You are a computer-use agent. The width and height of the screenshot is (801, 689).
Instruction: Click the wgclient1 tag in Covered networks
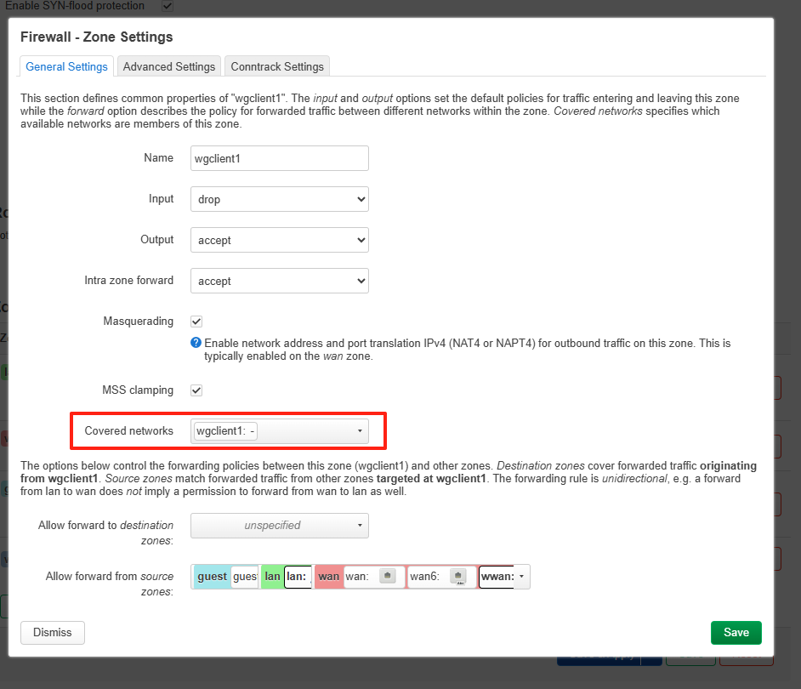(x=225, y=431)
